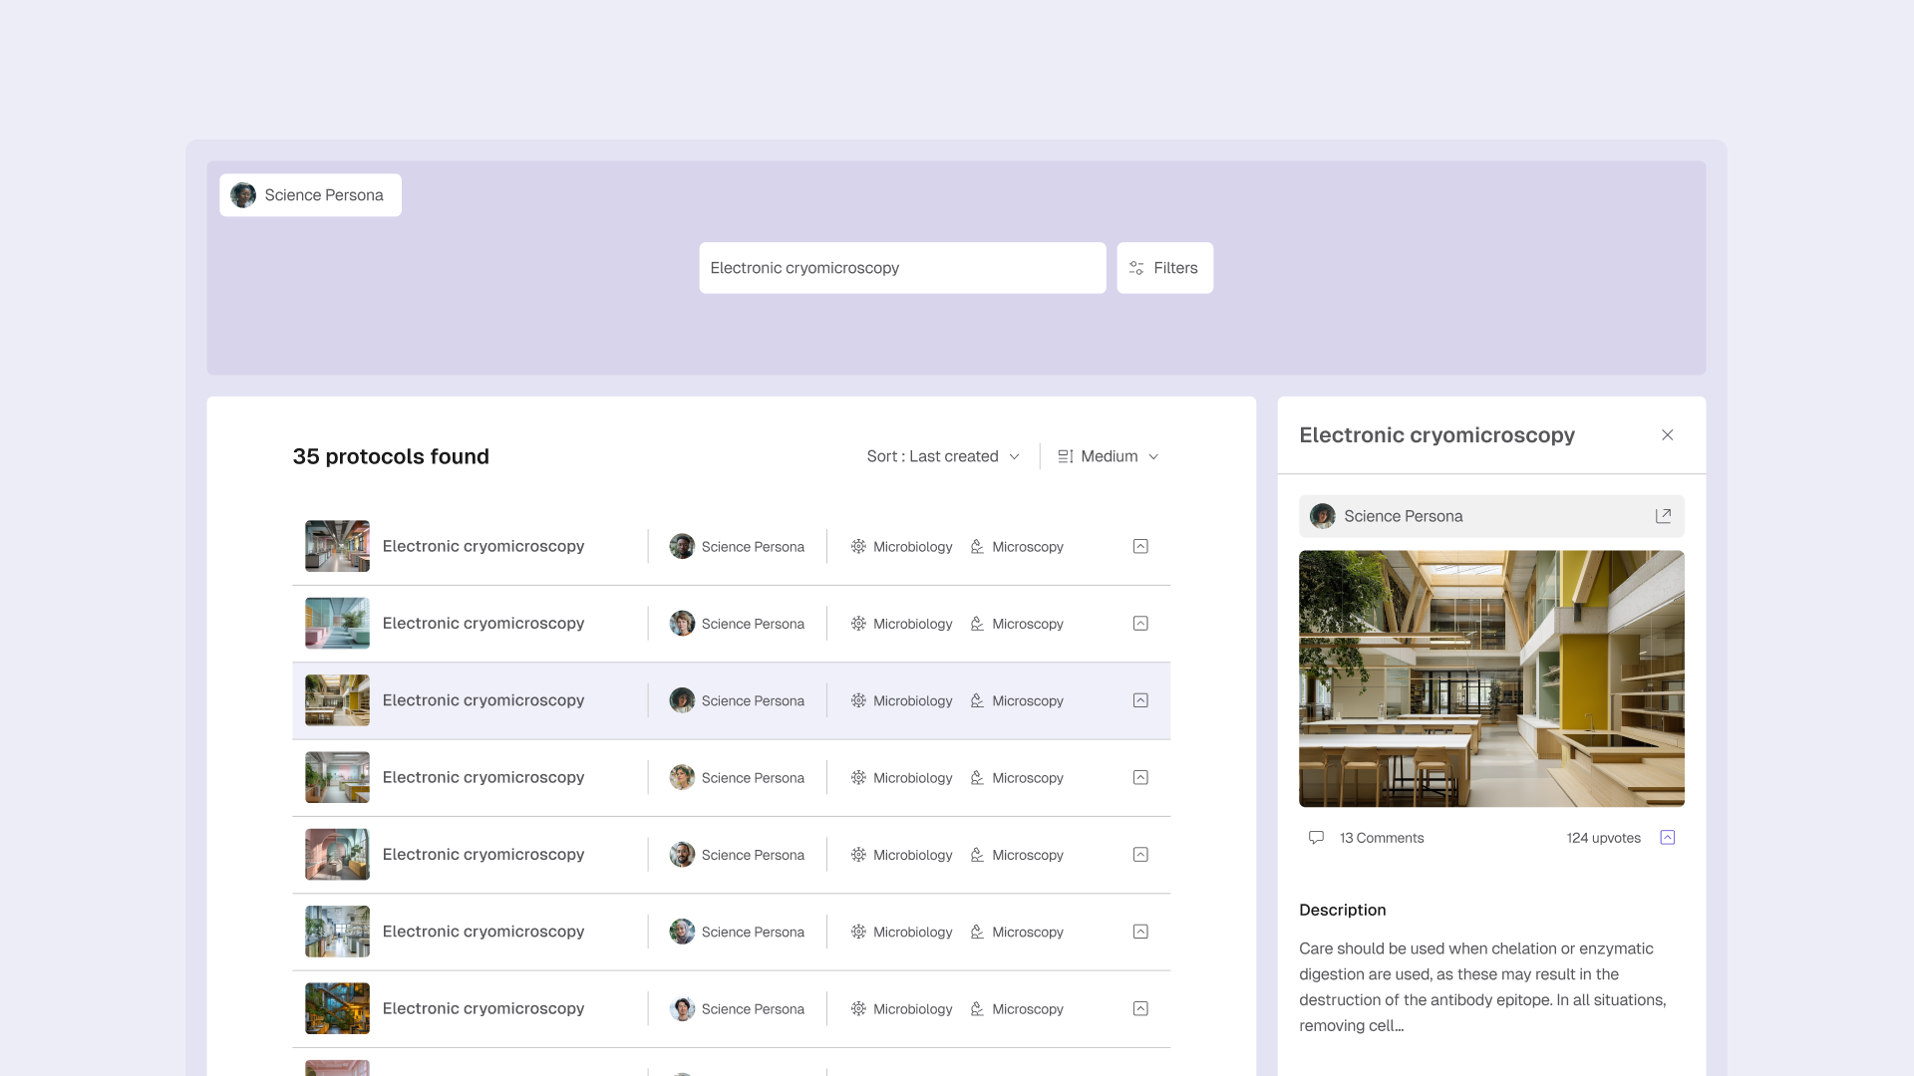1914x1076 pixels.
Task: Click the pink arched thumbnail in fifth row
Action: 337,855
